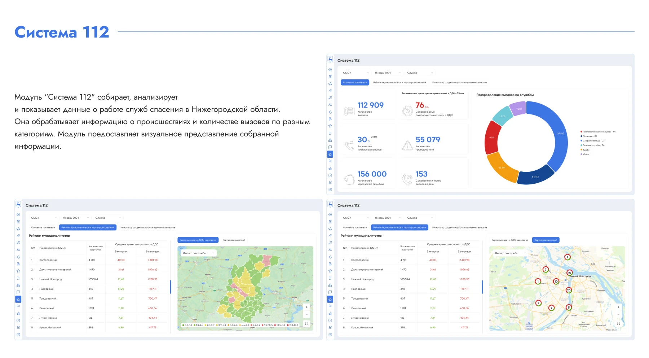Open fullscreen on the incident markers map
649x358 pixels.
pos(618,324)
